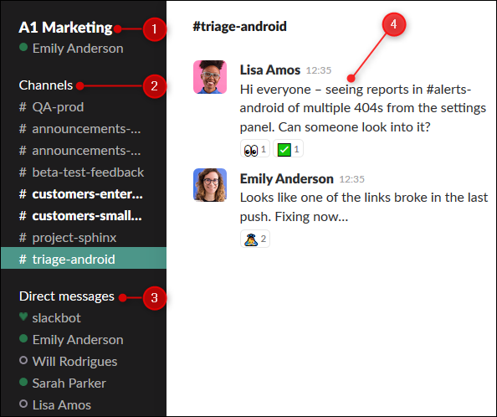Switch to beta-test-feedback channel

click(84, 172)
